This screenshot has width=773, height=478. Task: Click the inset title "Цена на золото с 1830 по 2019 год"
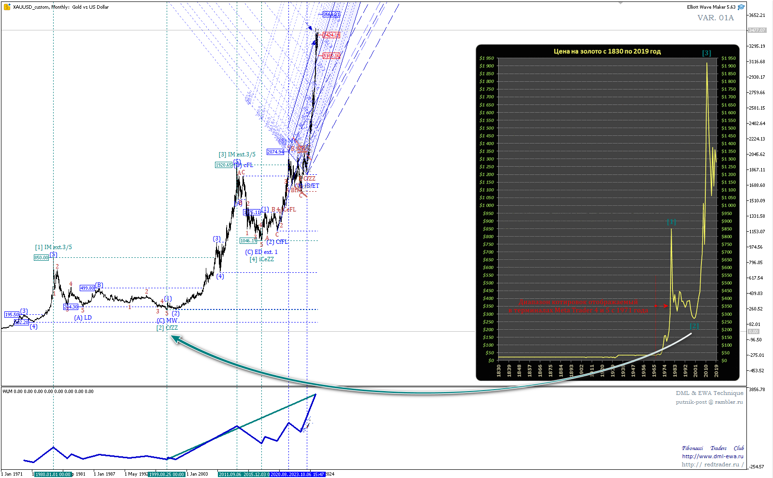[607, 51]
